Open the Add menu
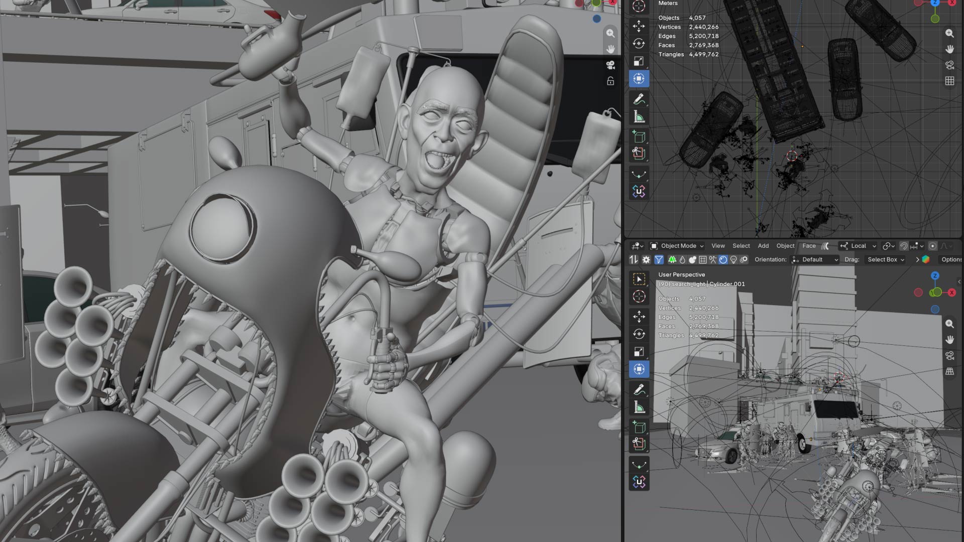The width and height of the screenshot is (964, 542). point(763,246)
